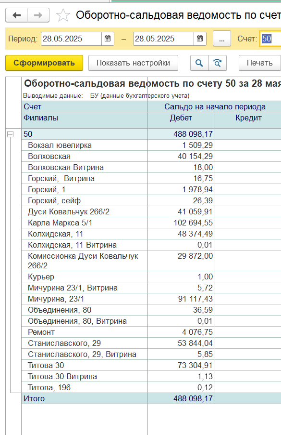
Task: Collapse account 50 group with minus box
Action: pyautogui.click(x=10, y=134)
